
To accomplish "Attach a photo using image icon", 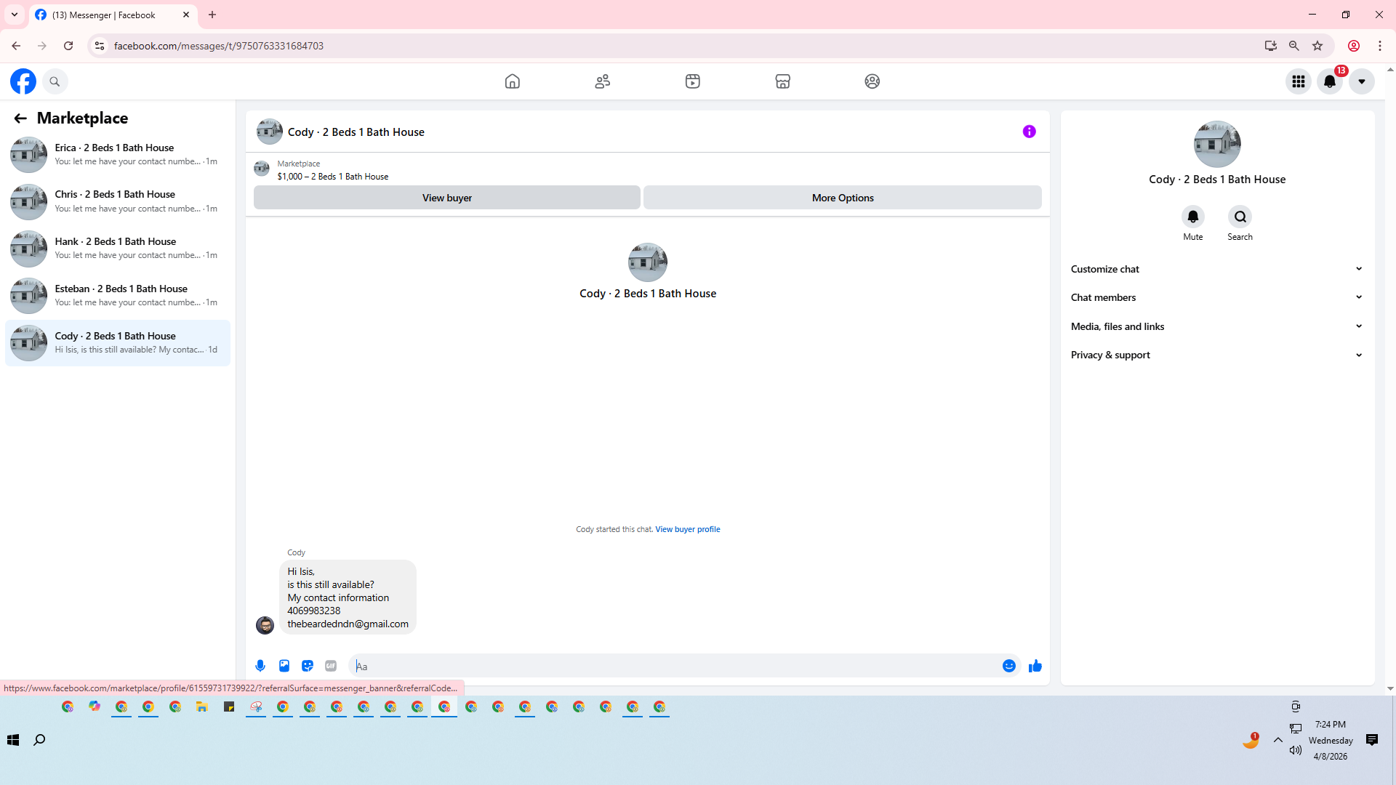I will [x=284, y=666].
